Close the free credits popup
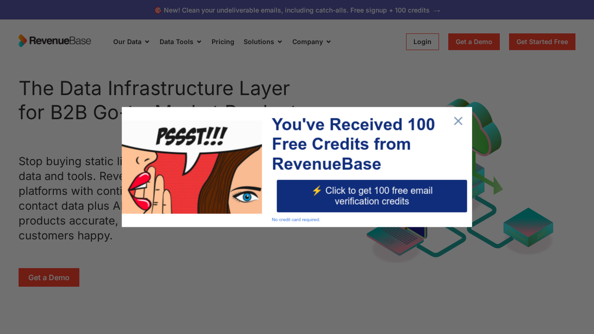Screen dimensions: 594x334 [458, 121]
